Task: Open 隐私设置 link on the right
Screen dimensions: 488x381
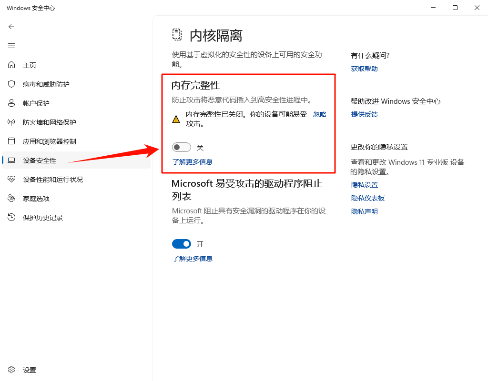Action: 364,184
